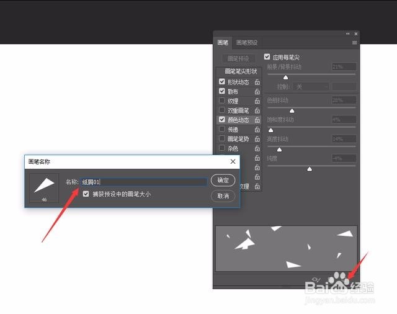397x314 pixels.
Task: Enable the 双重画笔 checkbox
Action: [x=222, y=110]
